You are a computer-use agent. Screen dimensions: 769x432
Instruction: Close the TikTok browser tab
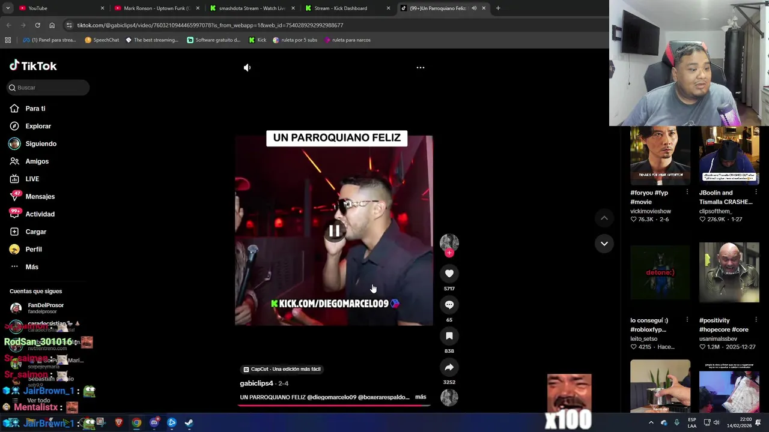484,8
